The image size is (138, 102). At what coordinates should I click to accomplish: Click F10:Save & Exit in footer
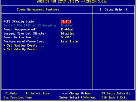(114, 97)
